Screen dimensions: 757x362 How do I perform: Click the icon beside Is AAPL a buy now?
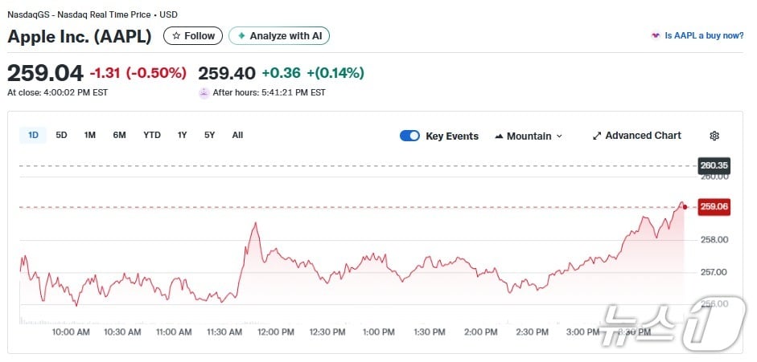(656, 36)
